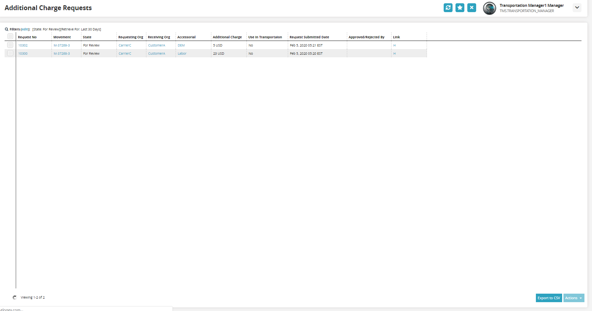Sort by Movement column header
This screenshot has height=311, width=592.
pos(62,37)
